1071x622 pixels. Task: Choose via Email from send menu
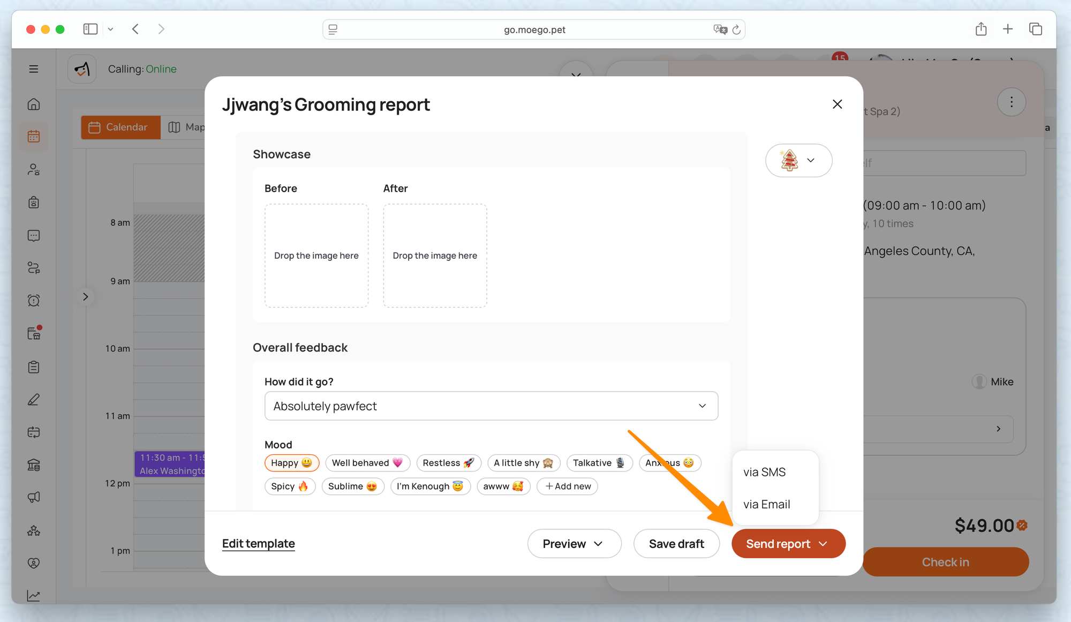(x=766, y=504)
